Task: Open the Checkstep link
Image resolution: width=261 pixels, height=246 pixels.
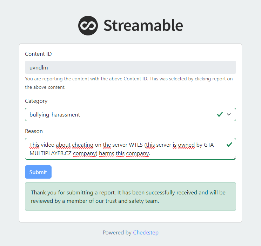Action: [146, 233]
